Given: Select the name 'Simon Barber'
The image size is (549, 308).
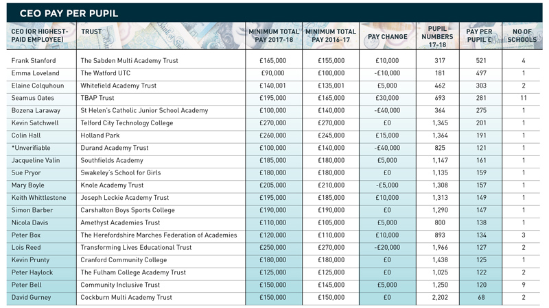Looking at the screenshot, I should (32, 210).
